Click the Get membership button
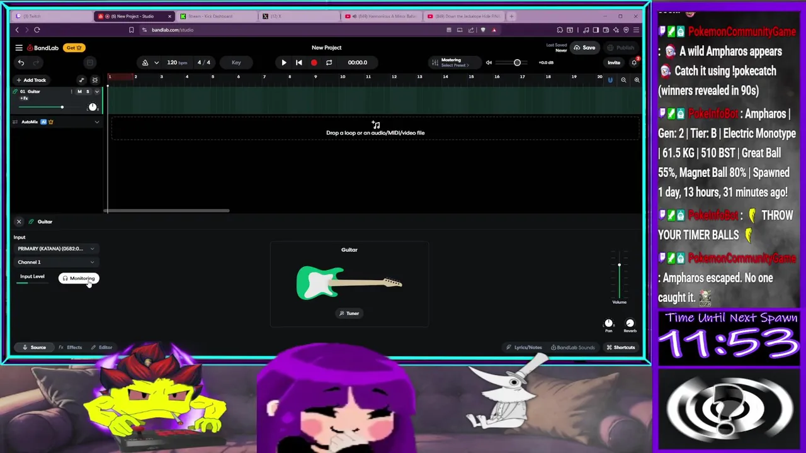Viewport: 806px width, 453px height. click(x=74, y=48)
